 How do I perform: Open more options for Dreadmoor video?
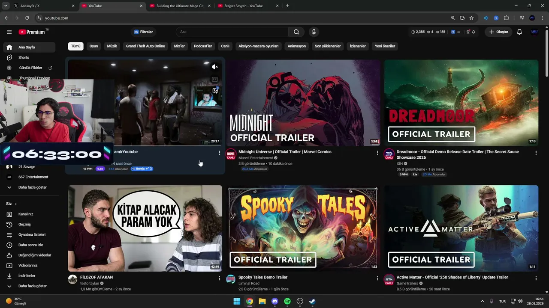(x=536, y=153)
